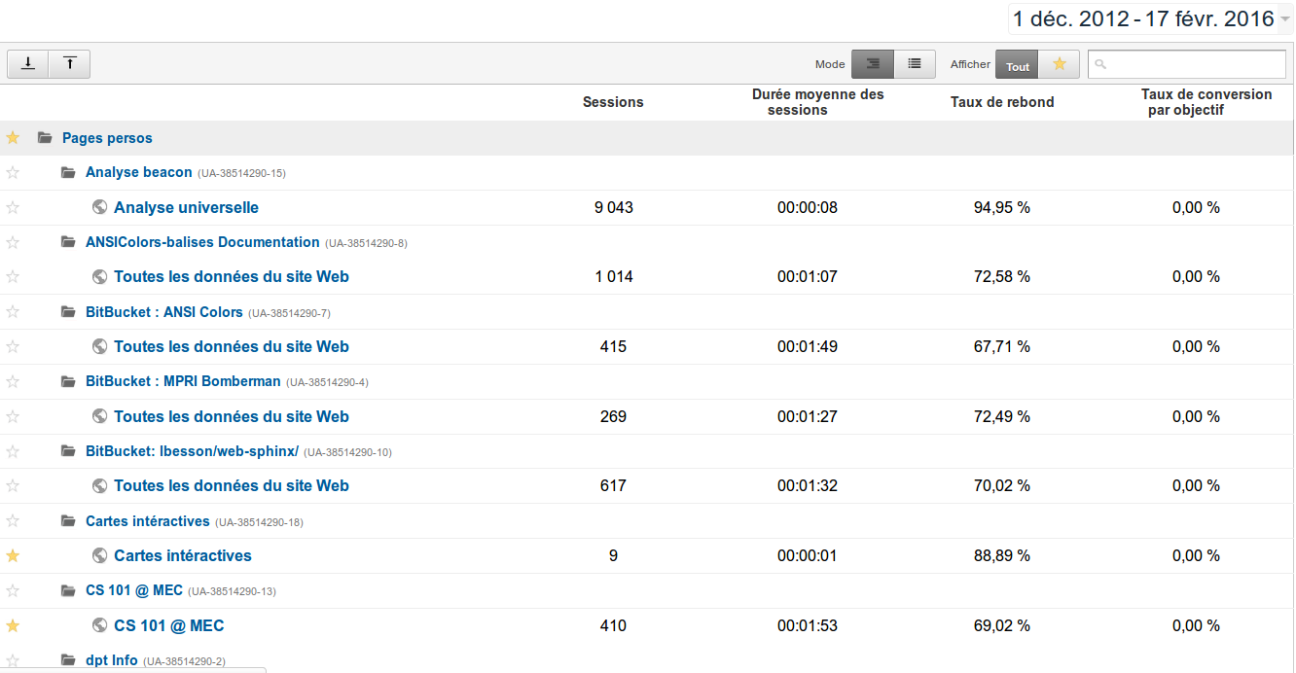Sort by Sessions column header
This screenshot has width=1296, height=673.
(x=613, y=102)
